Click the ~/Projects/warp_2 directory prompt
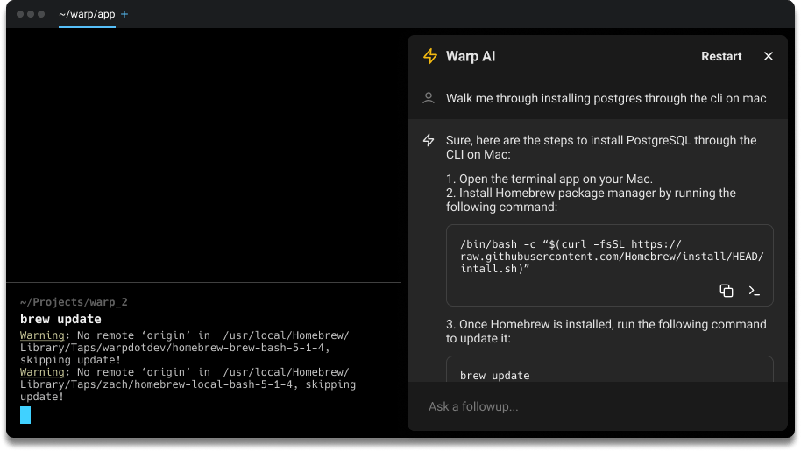 pyautogui.click(x=74, y=302)
